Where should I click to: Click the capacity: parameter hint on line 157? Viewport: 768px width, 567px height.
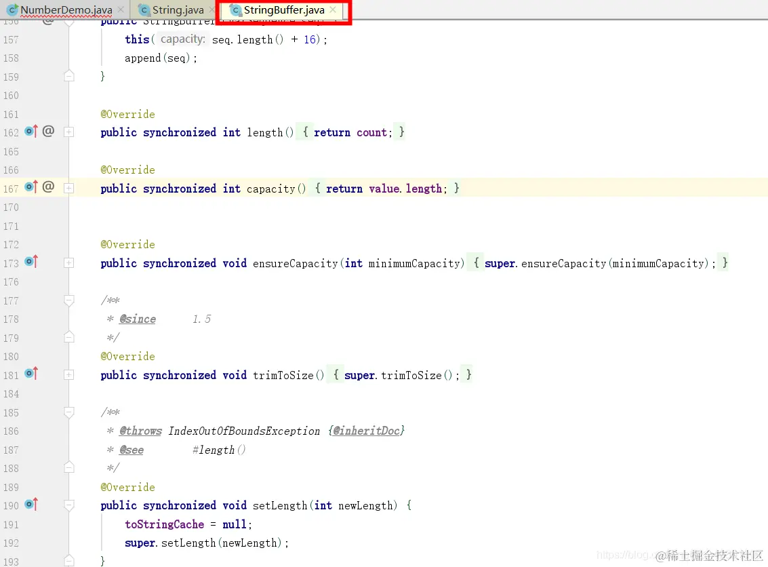click(x=183, y=39)
